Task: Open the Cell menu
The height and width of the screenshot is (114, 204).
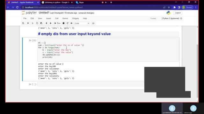Action: pos(57,18)
